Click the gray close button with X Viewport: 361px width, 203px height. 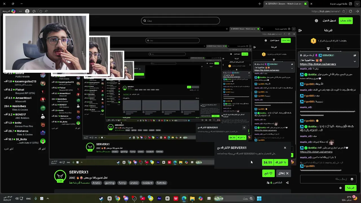click(x=283, y=173)
